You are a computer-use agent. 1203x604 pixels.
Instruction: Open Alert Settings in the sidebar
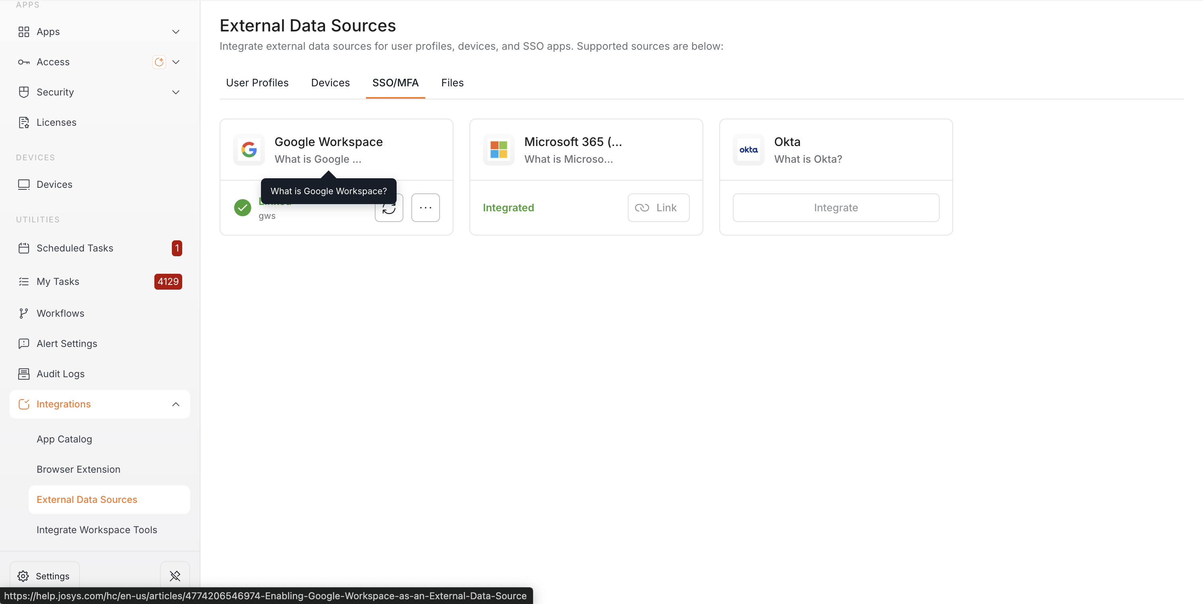[100, 344]
